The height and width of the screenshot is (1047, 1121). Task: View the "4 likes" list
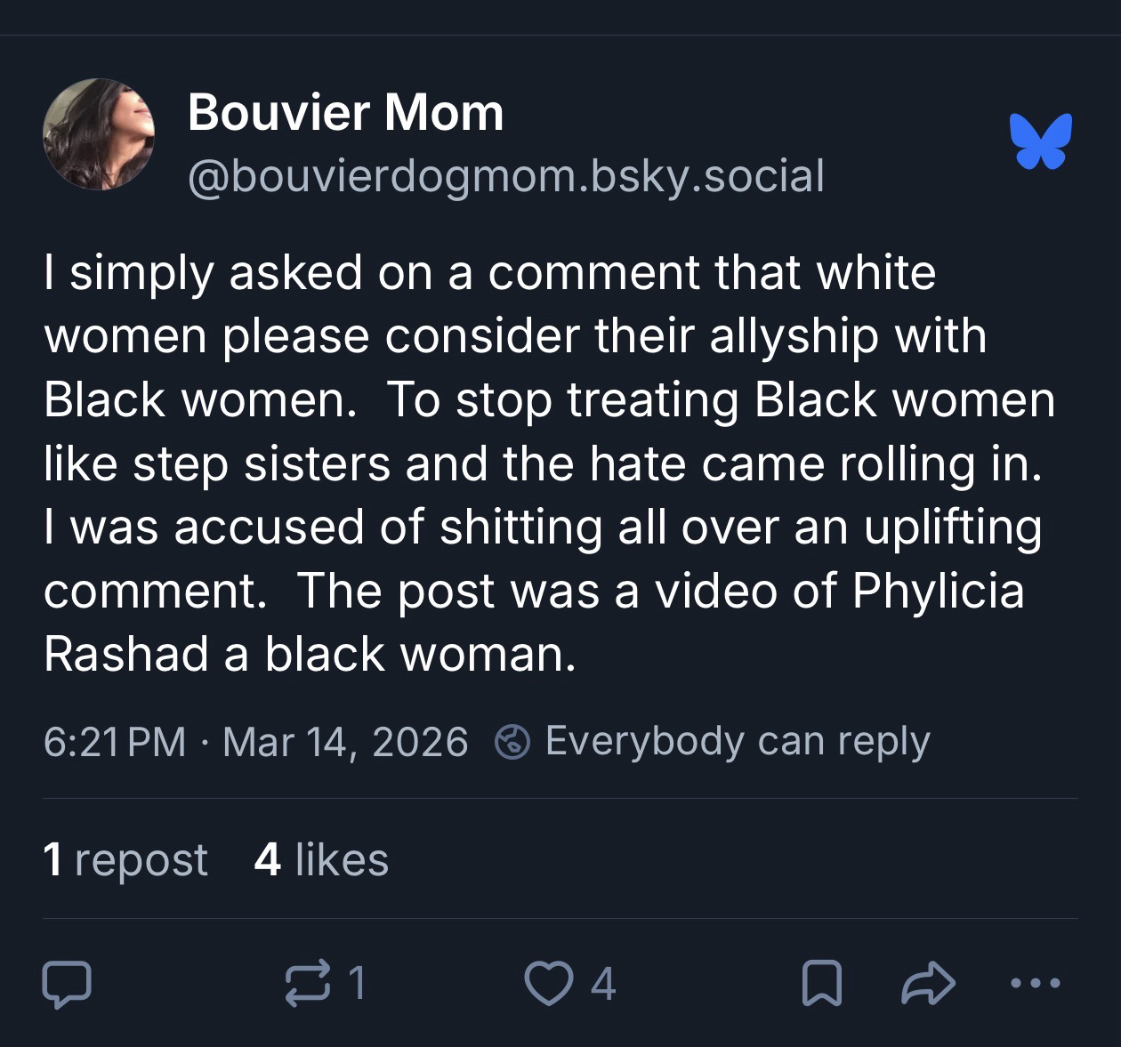point(321,859)
